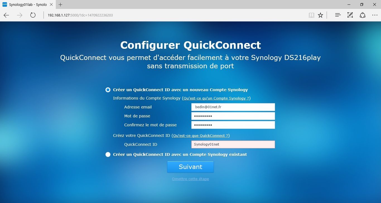Refresh the current page
381x203 pixels.
(x=33, y=15)
